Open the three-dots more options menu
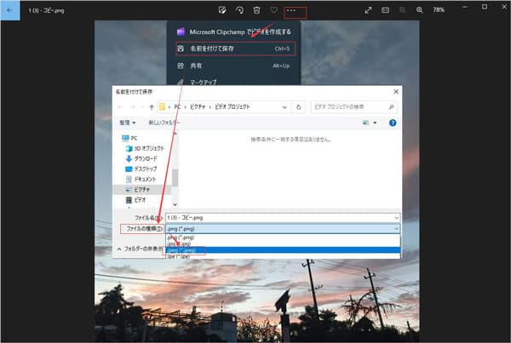 pos(293,9)
